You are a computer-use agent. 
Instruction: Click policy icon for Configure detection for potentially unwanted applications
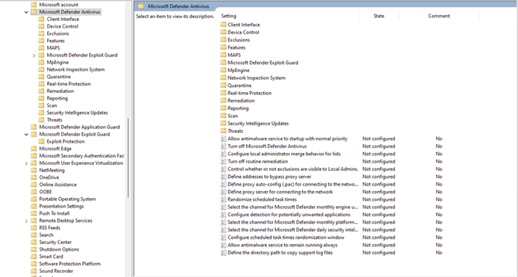[223, 215]
